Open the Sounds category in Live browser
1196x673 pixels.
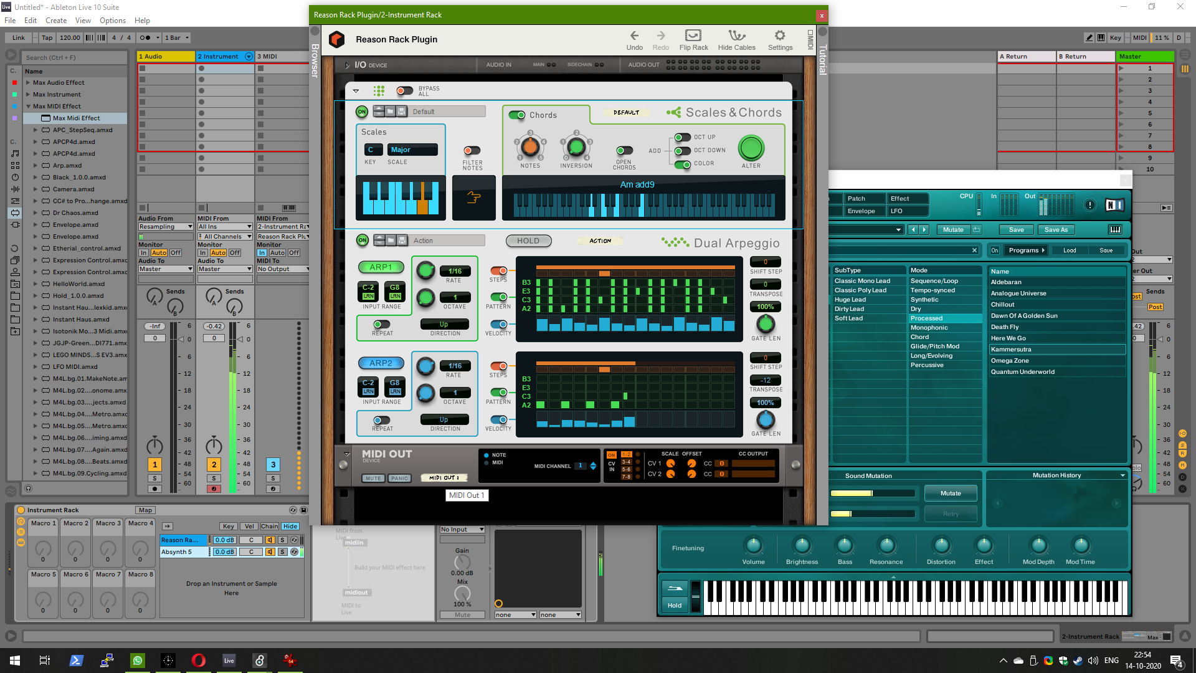pos(15,153)
